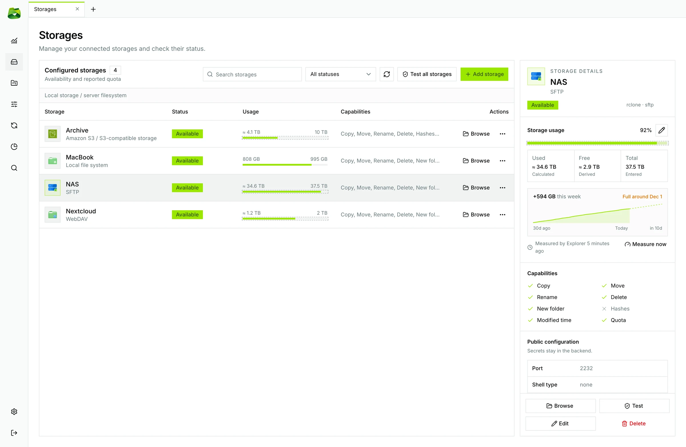This screenshot has width=686, height=447.
Task: Delete the NAS storage
Action: coord(634,424)
